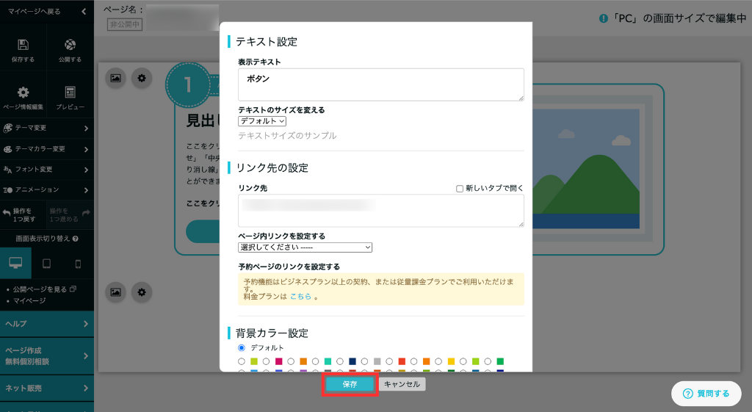Screen dimensions: 752x412
Task: Open the in-page link (選択してください) dropdown
Action: [x=305, y=247]
